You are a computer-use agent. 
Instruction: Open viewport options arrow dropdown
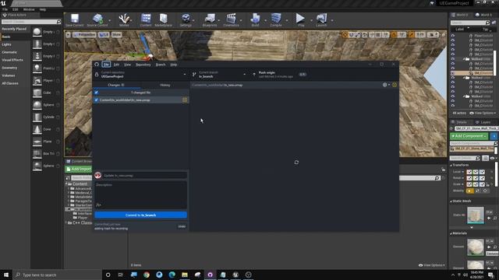point(68,34)
